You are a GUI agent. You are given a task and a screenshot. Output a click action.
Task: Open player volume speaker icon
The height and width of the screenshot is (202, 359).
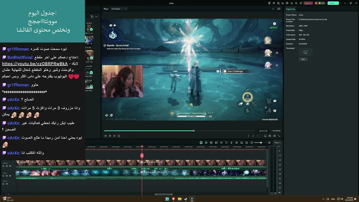point(274,136)
